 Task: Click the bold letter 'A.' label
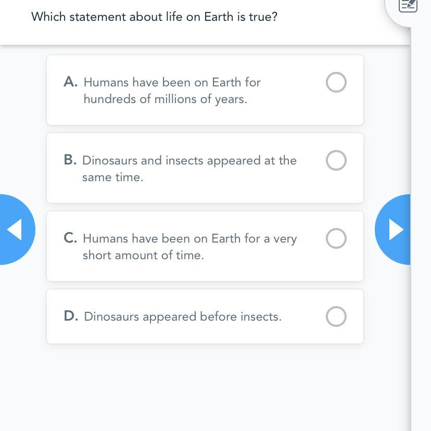tap(71, 82)
